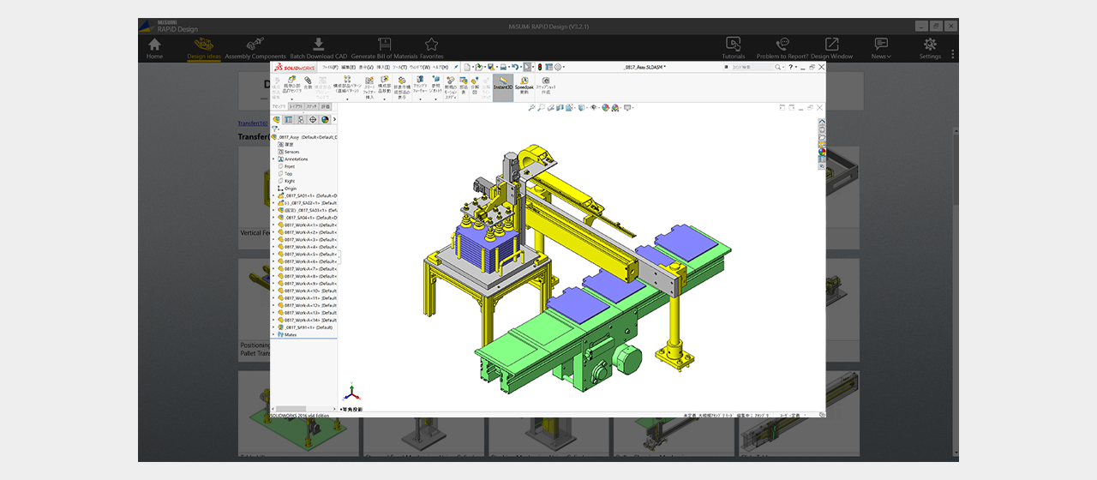Expand the Mates folder in tree
This screenshot has width=1097, height=480.
[x=274, y=334]
